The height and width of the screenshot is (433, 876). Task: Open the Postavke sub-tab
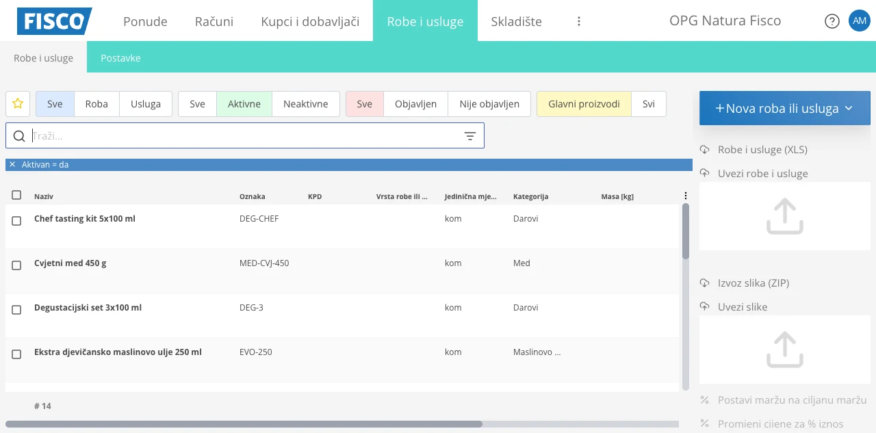pos(120,58)
